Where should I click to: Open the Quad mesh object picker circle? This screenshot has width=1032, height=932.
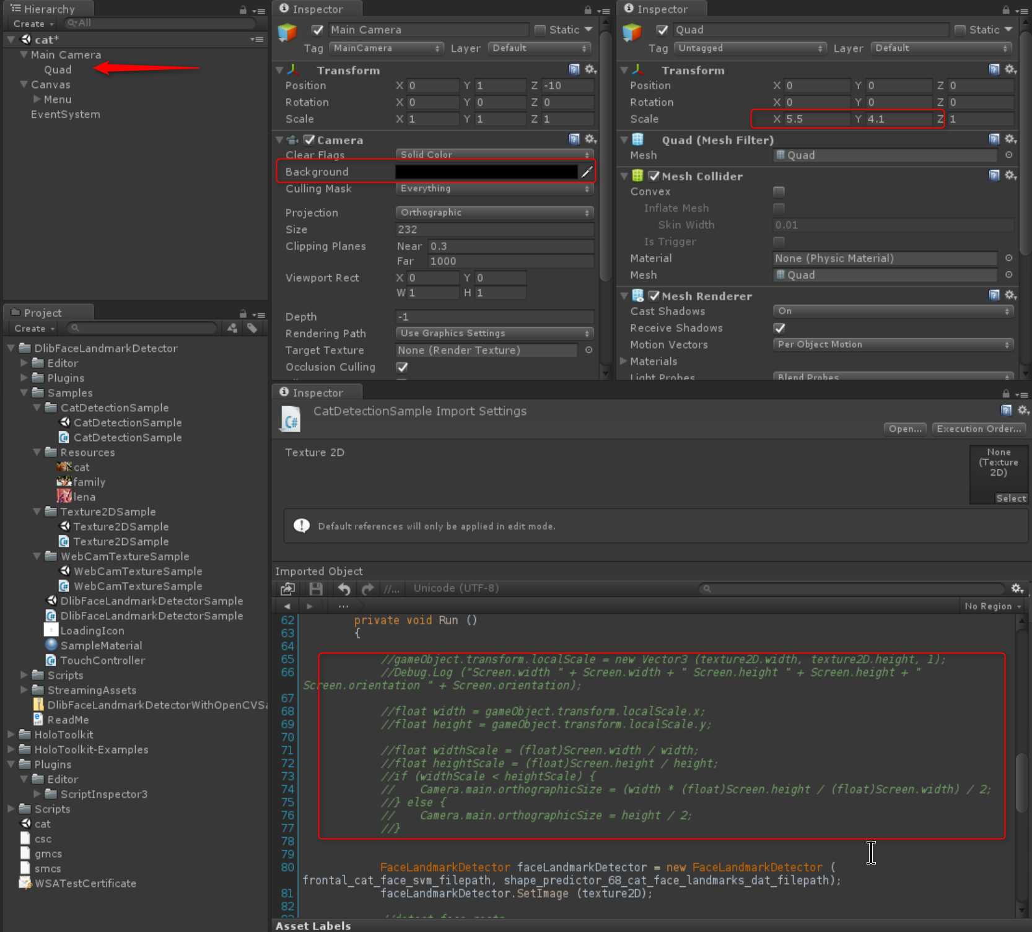coord(1010,155)
